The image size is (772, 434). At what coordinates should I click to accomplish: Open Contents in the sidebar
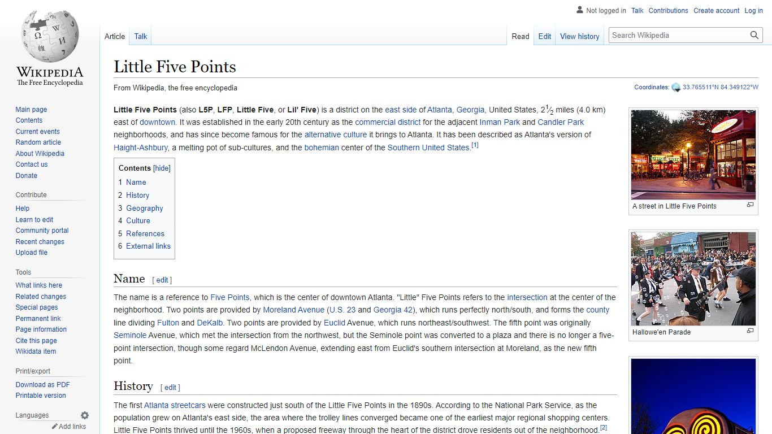pos(29,120)
